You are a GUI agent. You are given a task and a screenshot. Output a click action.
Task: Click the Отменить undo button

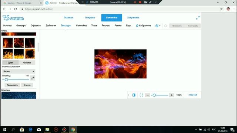click(x=177, y=26)
